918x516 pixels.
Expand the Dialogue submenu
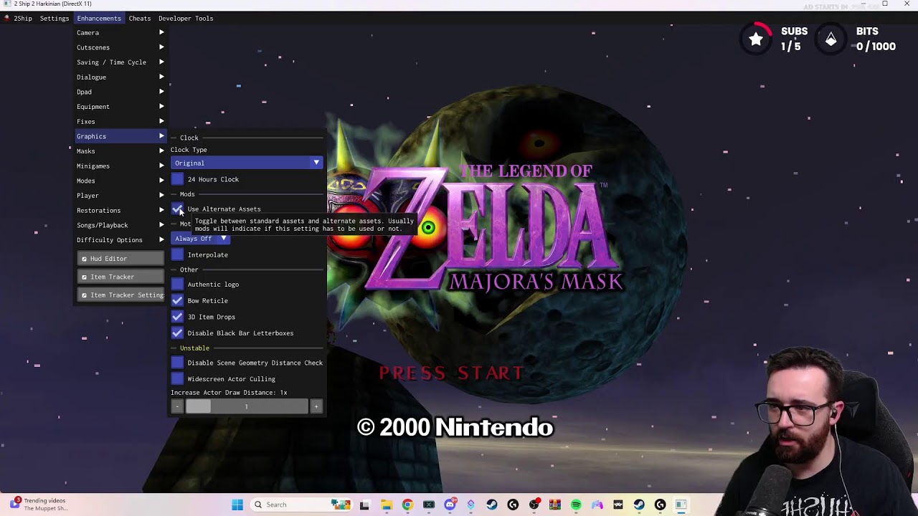[x=120, y=77]
